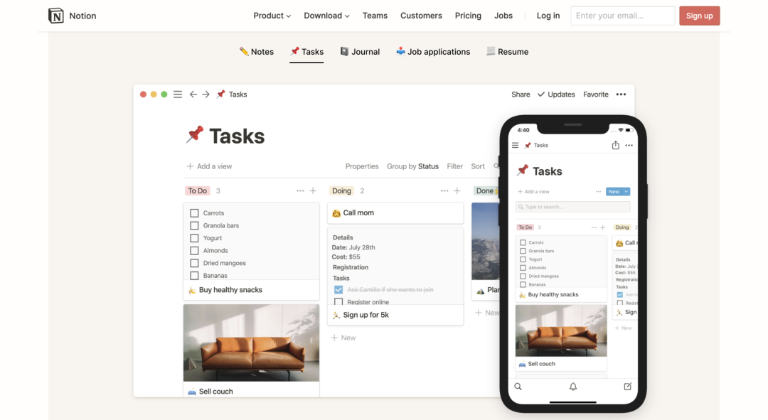Click the Notion logo icon
This screenshot has width=768, height=420.
pos(56,16)
